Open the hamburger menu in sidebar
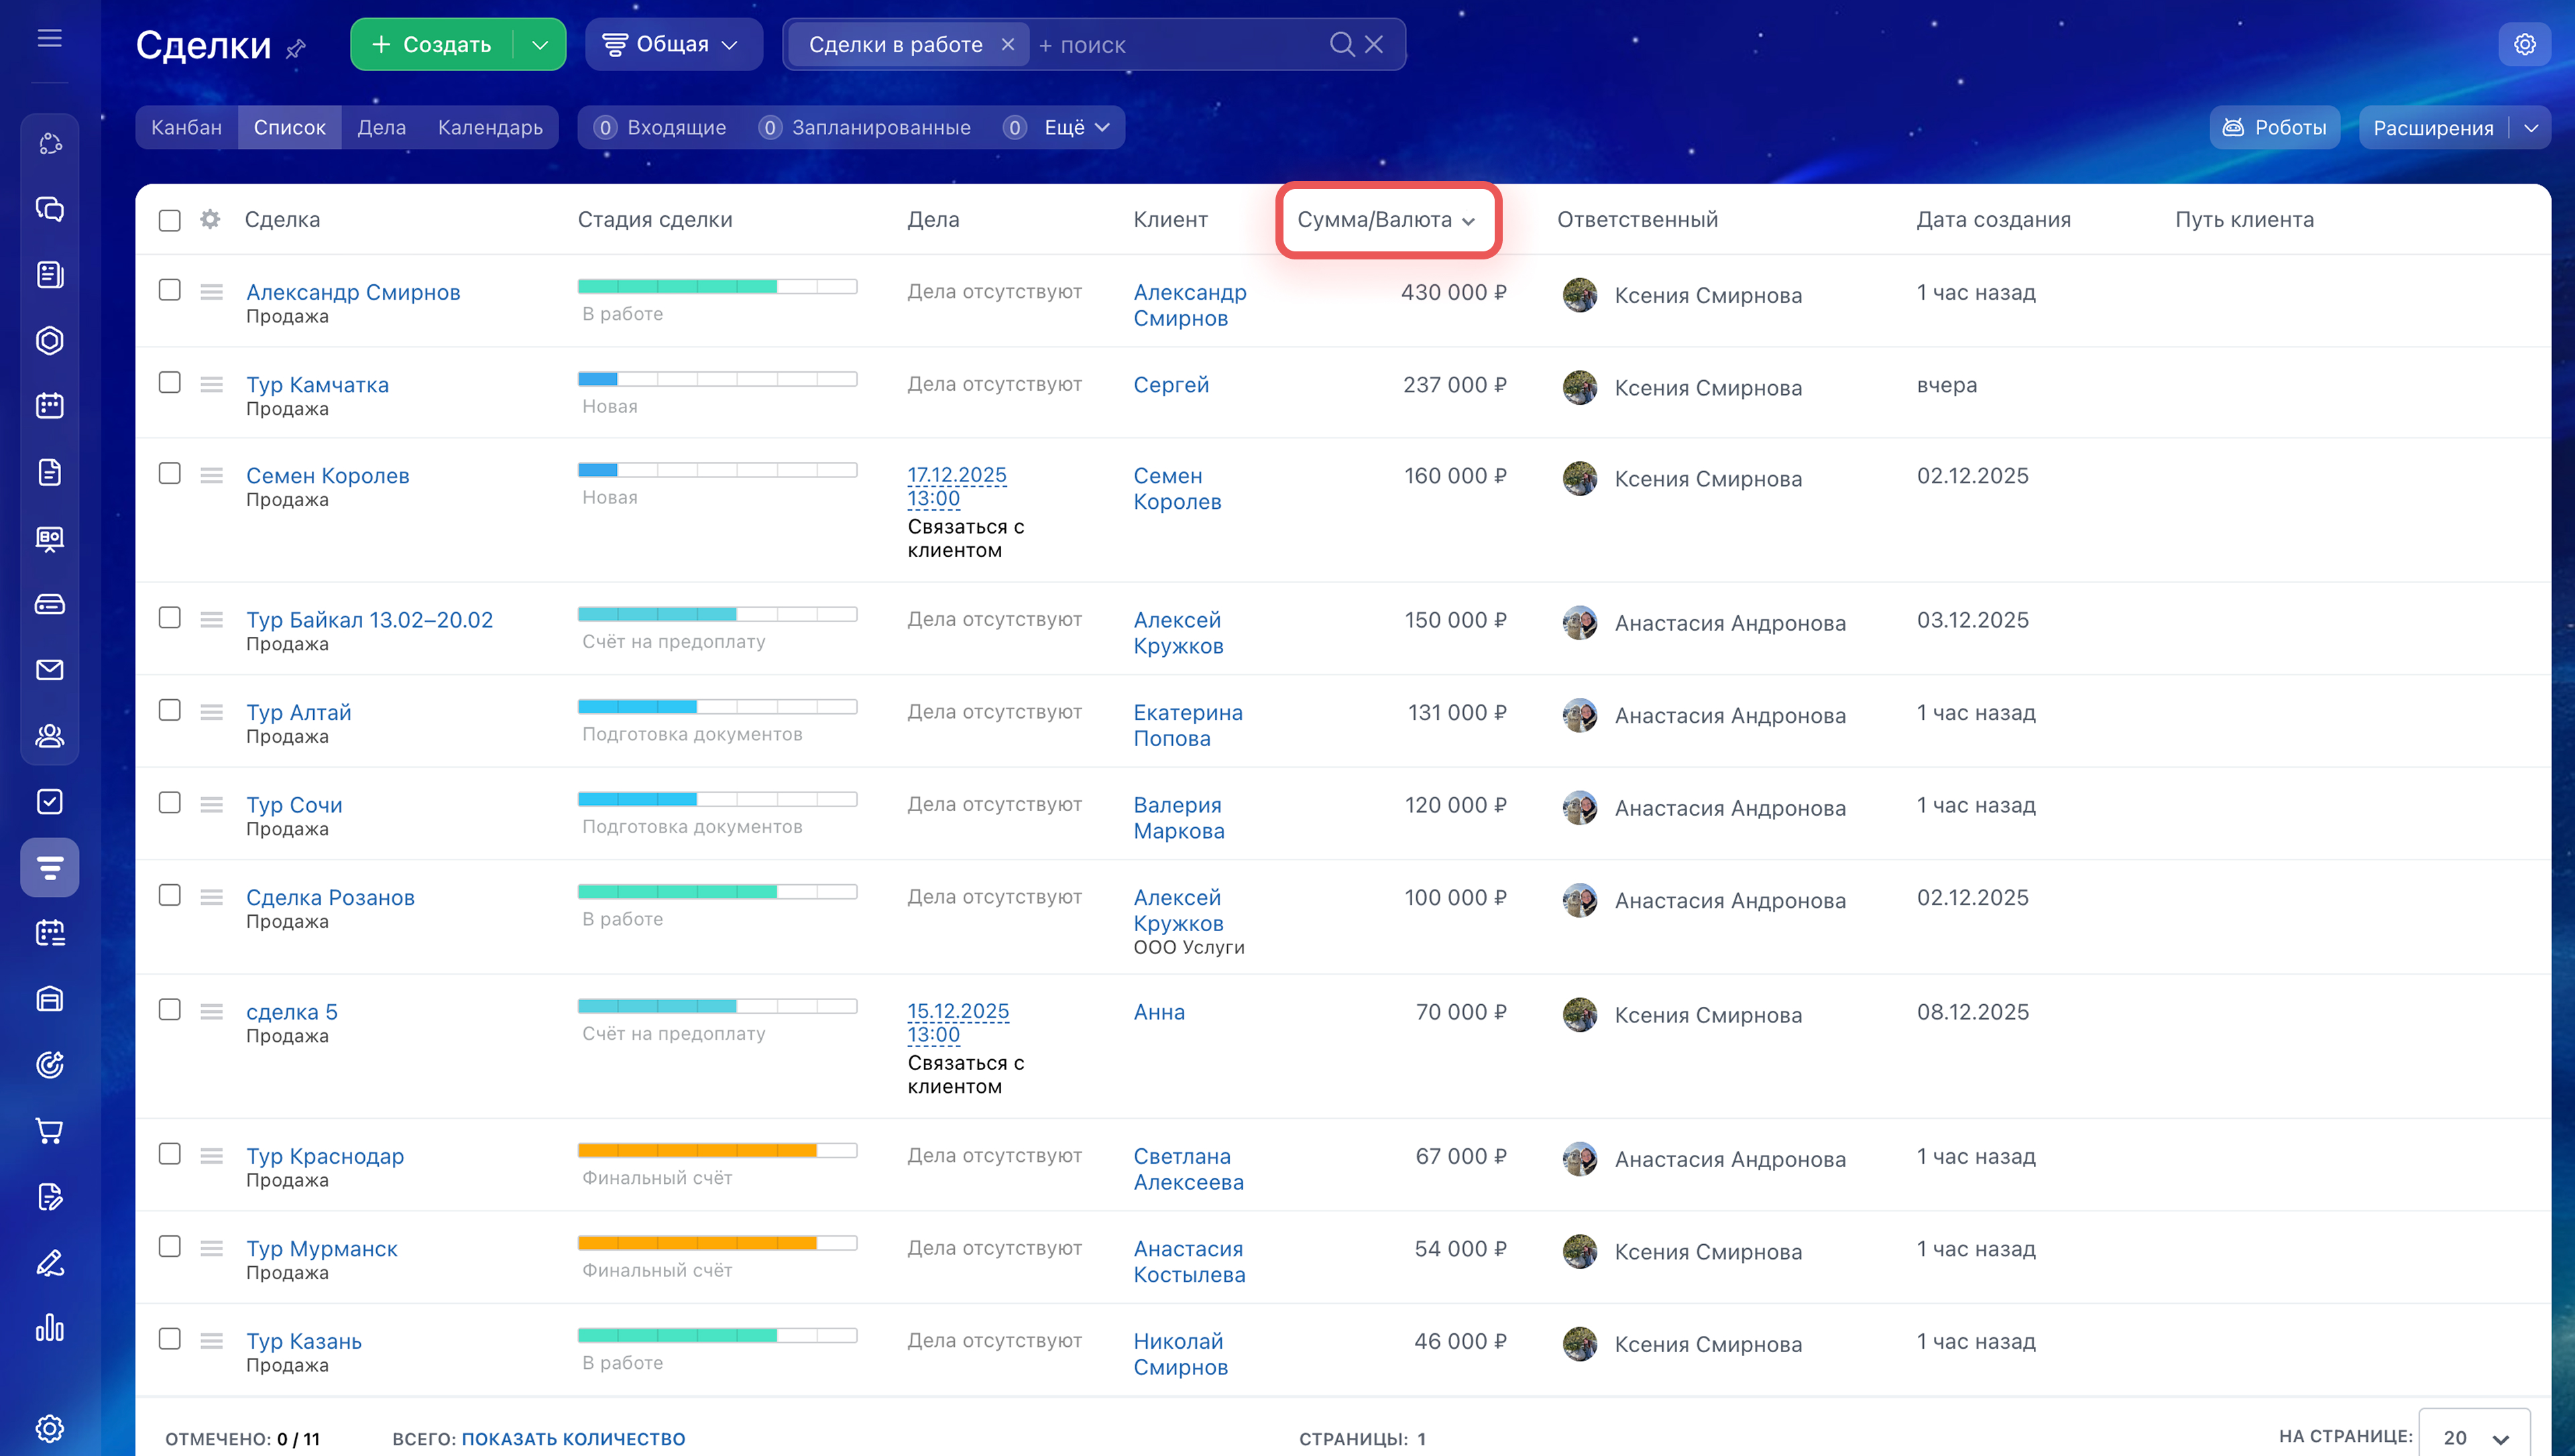The height and width of the screenshot is (1456, 2575). tap(49, 38)
